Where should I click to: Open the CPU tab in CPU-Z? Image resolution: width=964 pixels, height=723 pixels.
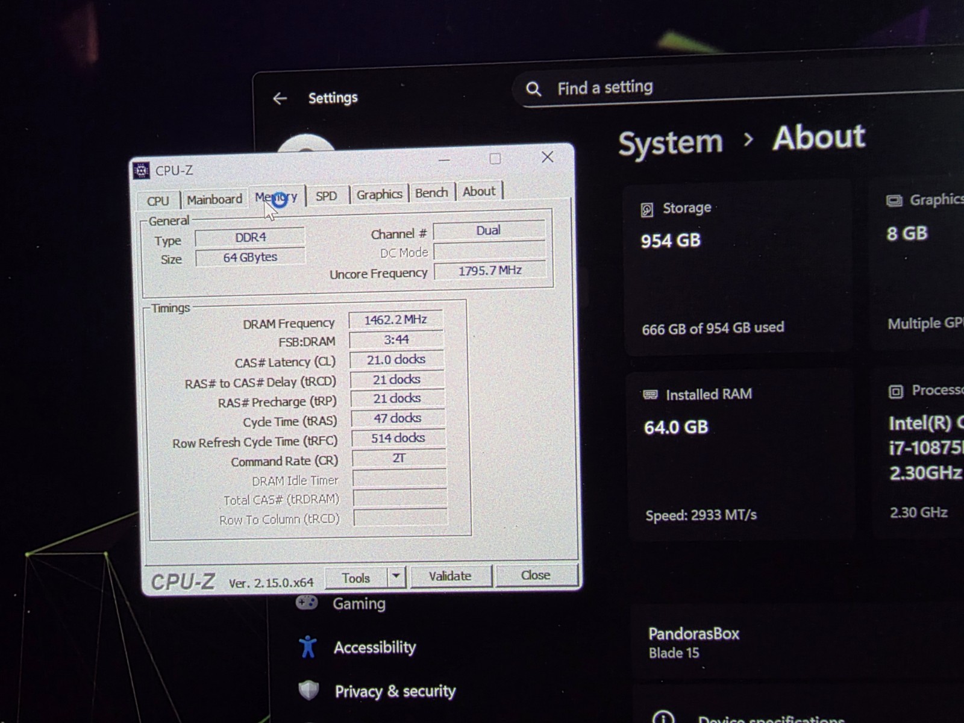[158, 201]
